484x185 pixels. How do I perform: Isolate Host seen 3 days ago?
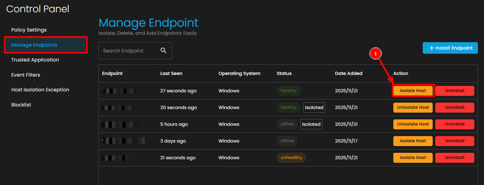tap(413, 141)
